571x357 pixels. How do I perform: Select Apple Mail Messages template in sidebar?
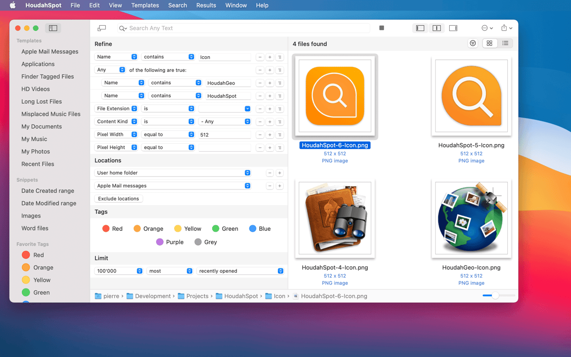coord(49,51)
